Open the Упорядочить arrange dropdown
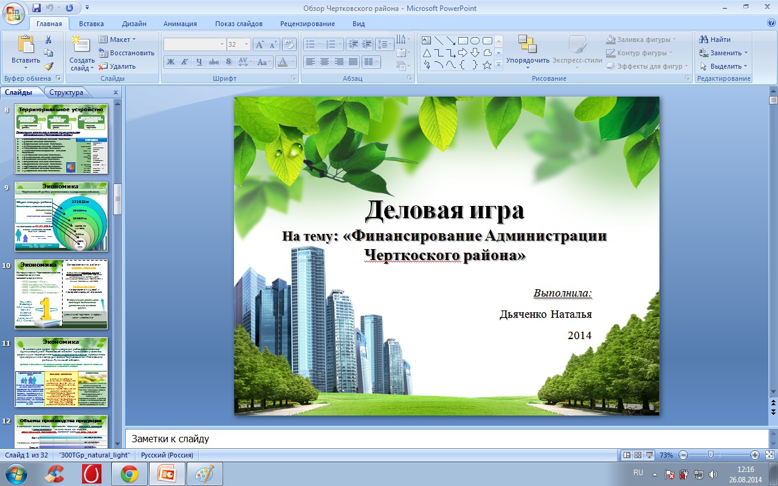 point(528,61)
